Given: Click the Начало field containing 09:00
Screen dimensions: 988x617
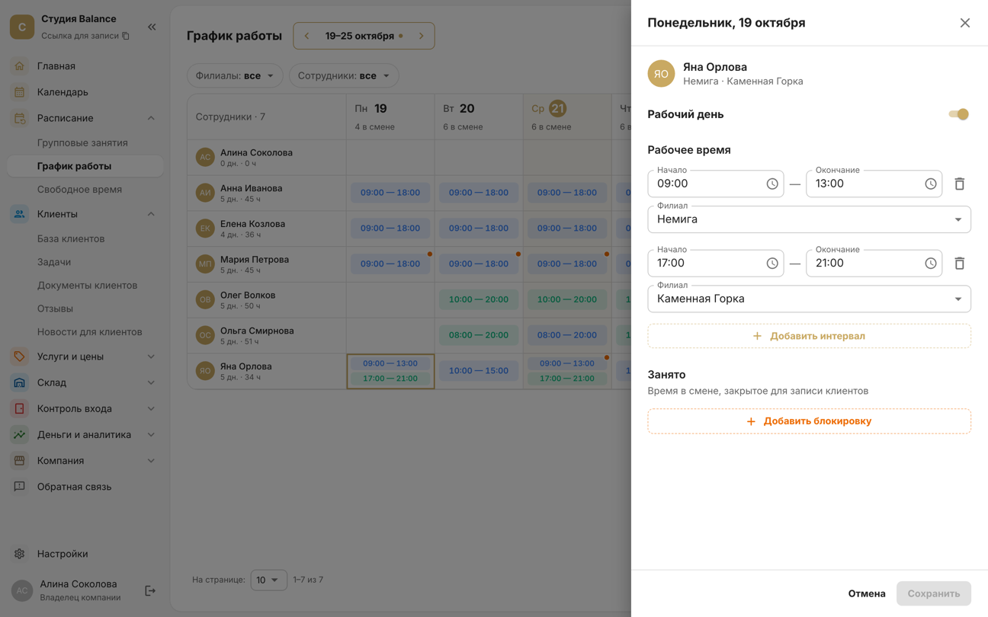Looking at the screenshot, I should coord(715,184).
